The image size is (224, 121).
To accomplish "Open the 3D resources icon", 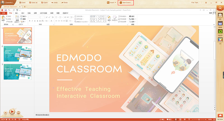I will (220, 31).
